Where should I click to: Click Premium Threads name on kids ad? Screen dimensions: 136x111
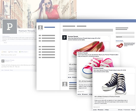(x=83, y=53)
